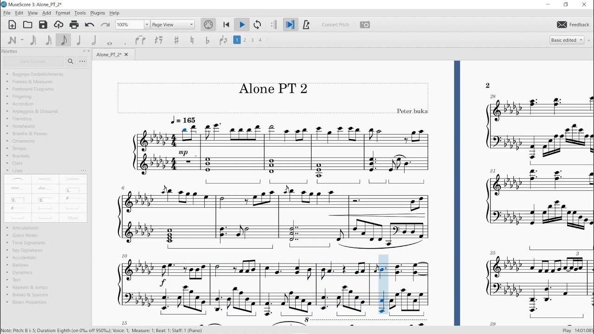Screen dimensions: 594x334
Task: Select the whole note duration
Action: coord(110,43)
